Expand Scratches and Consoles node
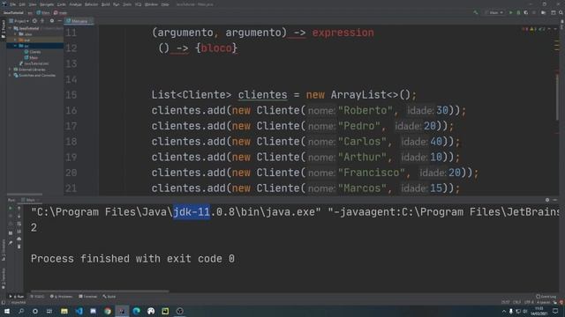The width and height of the screenshot is (565, 317). (x=10, y=76)
